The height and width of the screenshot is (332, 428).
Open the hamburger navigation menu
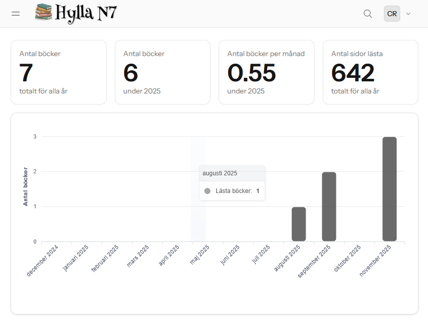click(16, 14)
